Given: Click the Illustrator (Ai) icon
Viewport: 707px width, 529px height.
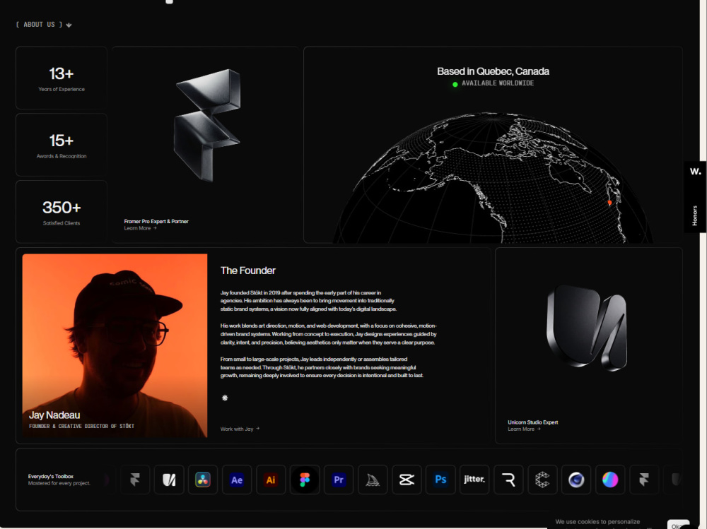Looking at the screenshot, I should click(271, 480).
